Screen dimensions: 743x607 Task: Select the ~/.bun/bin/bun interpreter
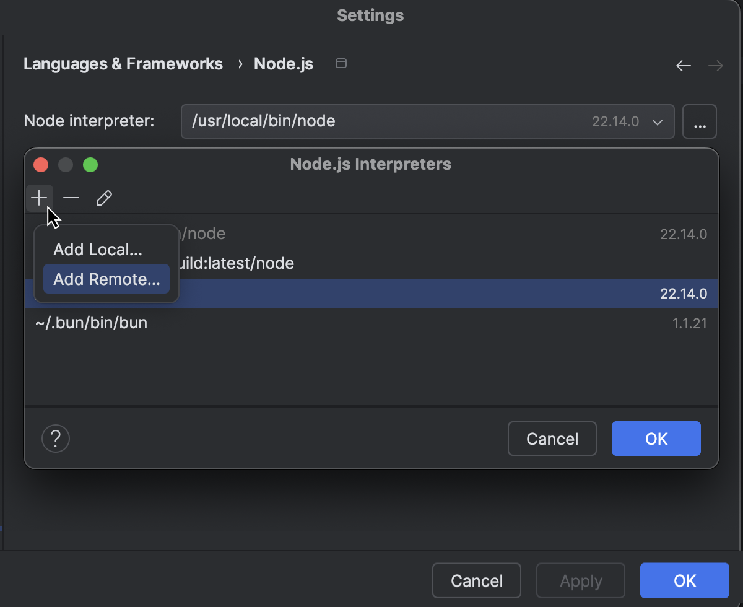point(92,323)
